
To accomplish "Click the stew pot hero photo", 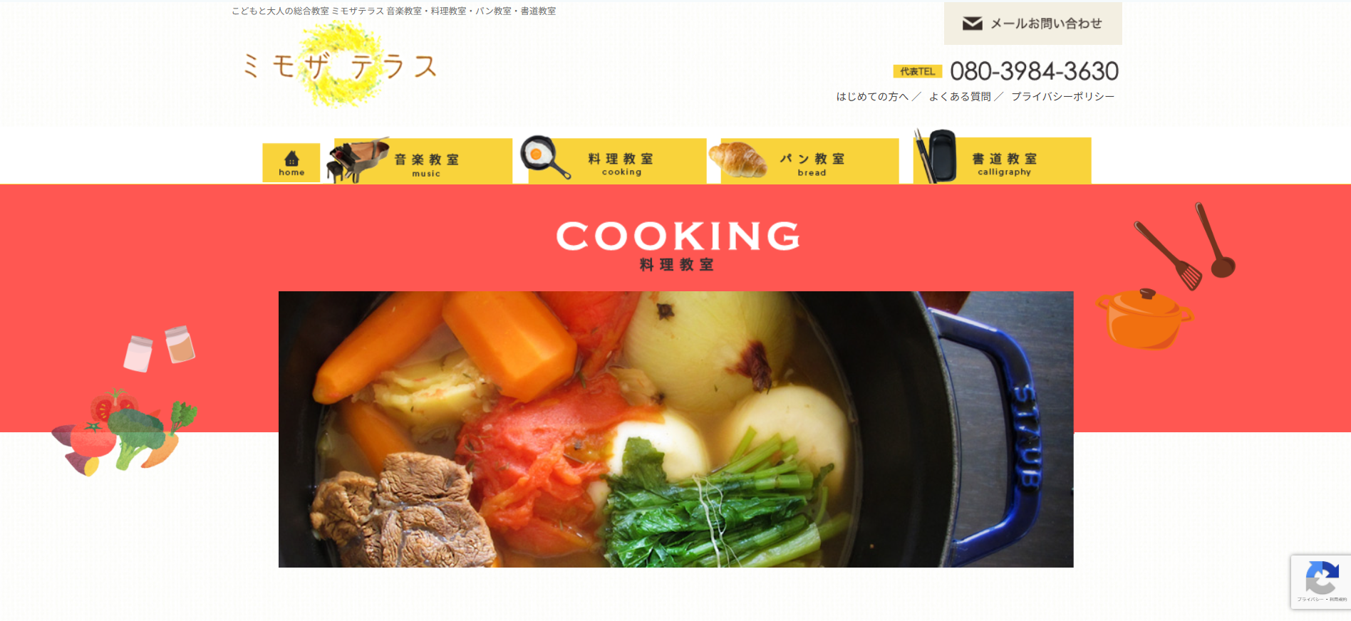I will [675, 429].
